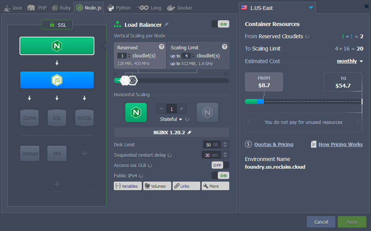Viewport: 371px width, 231px height.
Task: Open the GO Lang tab
Action: coord(149,8)
